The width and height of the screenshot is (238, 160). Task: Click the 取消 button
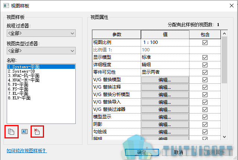(178, 152)
